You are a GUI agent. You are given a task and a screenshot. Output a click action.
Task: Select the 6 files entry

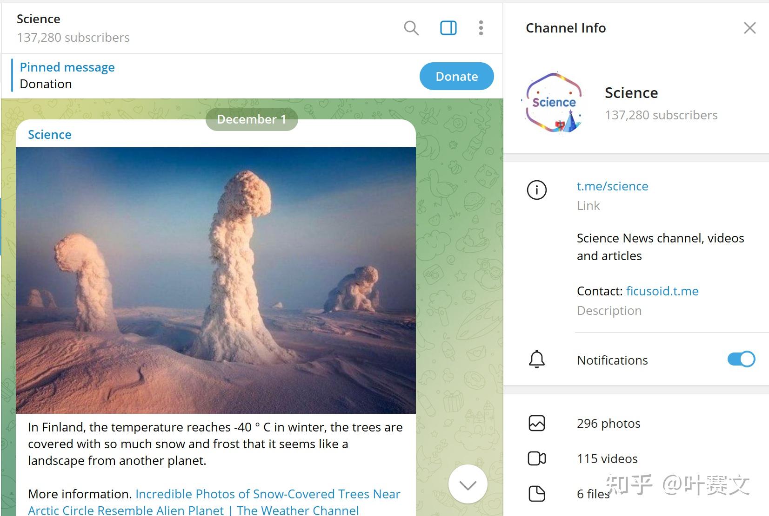coord(593,494)
